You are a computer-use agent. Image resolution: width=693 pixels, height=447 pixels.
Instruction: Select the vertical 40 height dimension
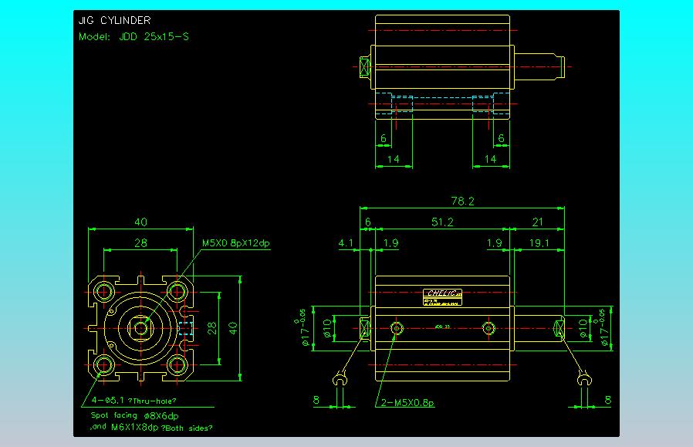pyautogui.click(x=233, y=328)
